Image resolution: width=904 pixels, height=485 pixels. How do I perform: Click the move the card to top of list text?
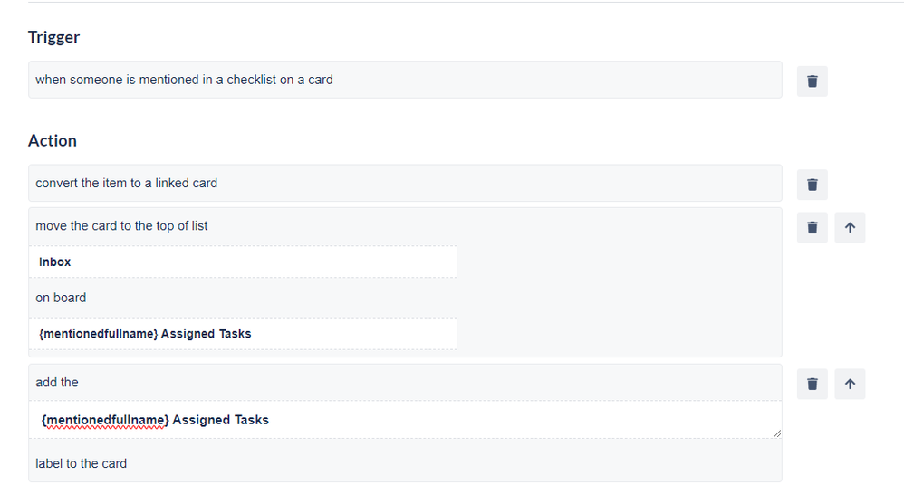coord(121,226)
